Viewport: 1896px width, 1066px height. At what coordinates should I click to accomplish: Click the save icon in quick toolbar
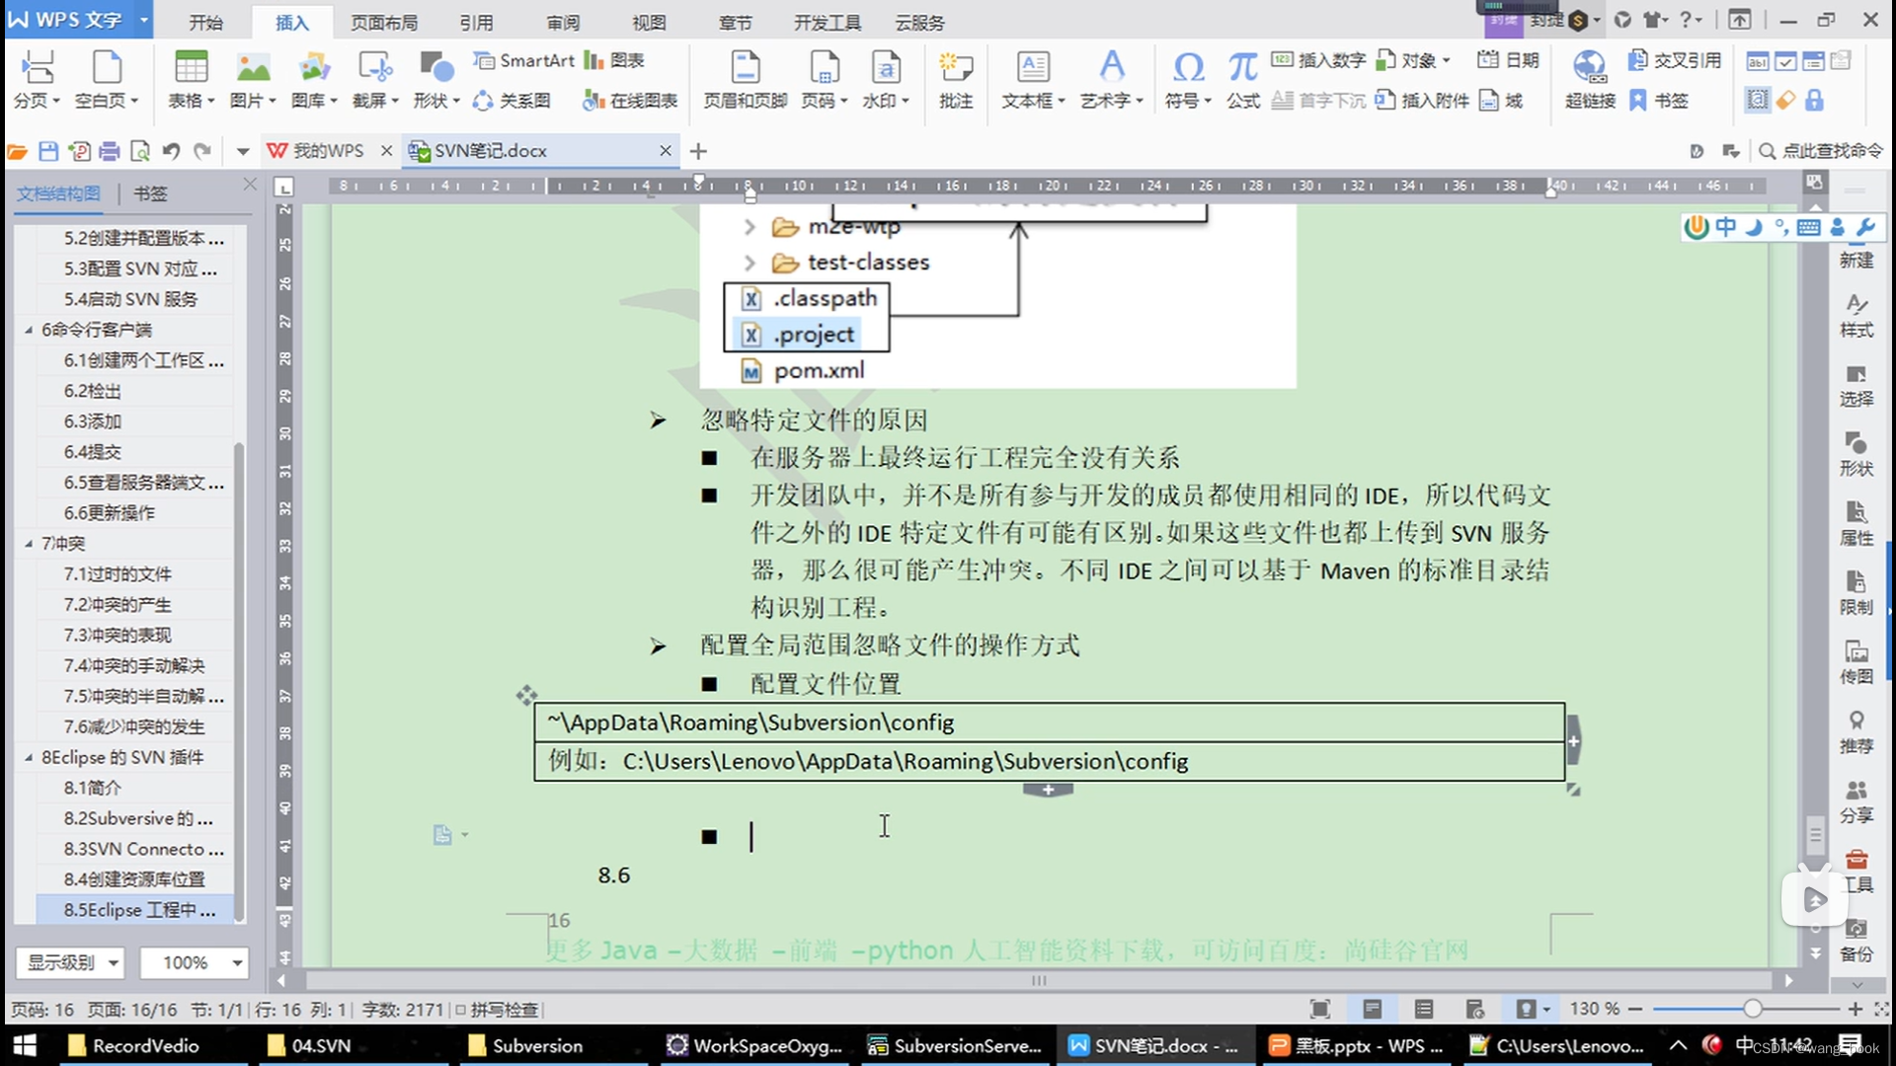tap(48, 151)
